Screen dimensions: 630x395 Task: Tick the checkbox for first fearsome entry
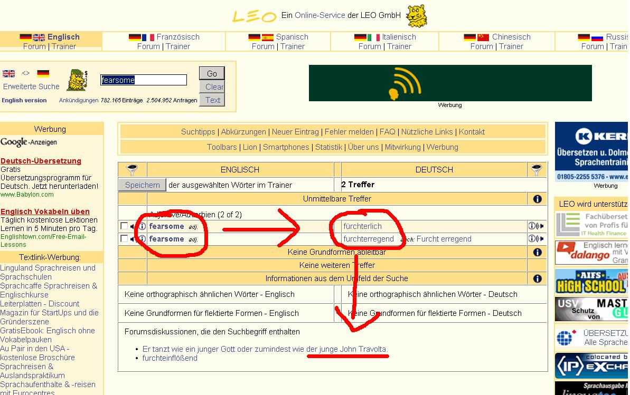pos(124,226)
